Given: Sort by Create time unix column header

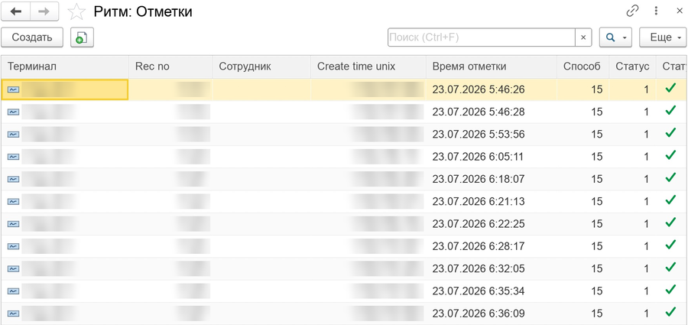Looking at the screenshot, I should pyautogui.click(x=368, y=67).
